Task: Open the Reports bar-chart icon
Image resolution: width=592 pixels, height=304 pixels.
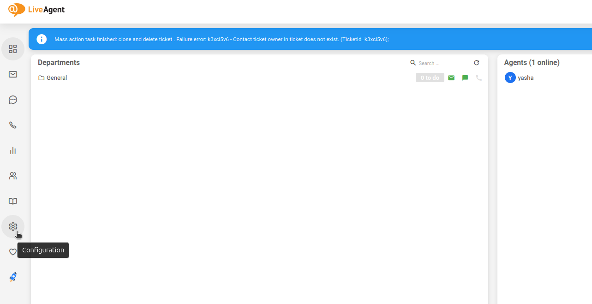Action: [x=12, y=150]
